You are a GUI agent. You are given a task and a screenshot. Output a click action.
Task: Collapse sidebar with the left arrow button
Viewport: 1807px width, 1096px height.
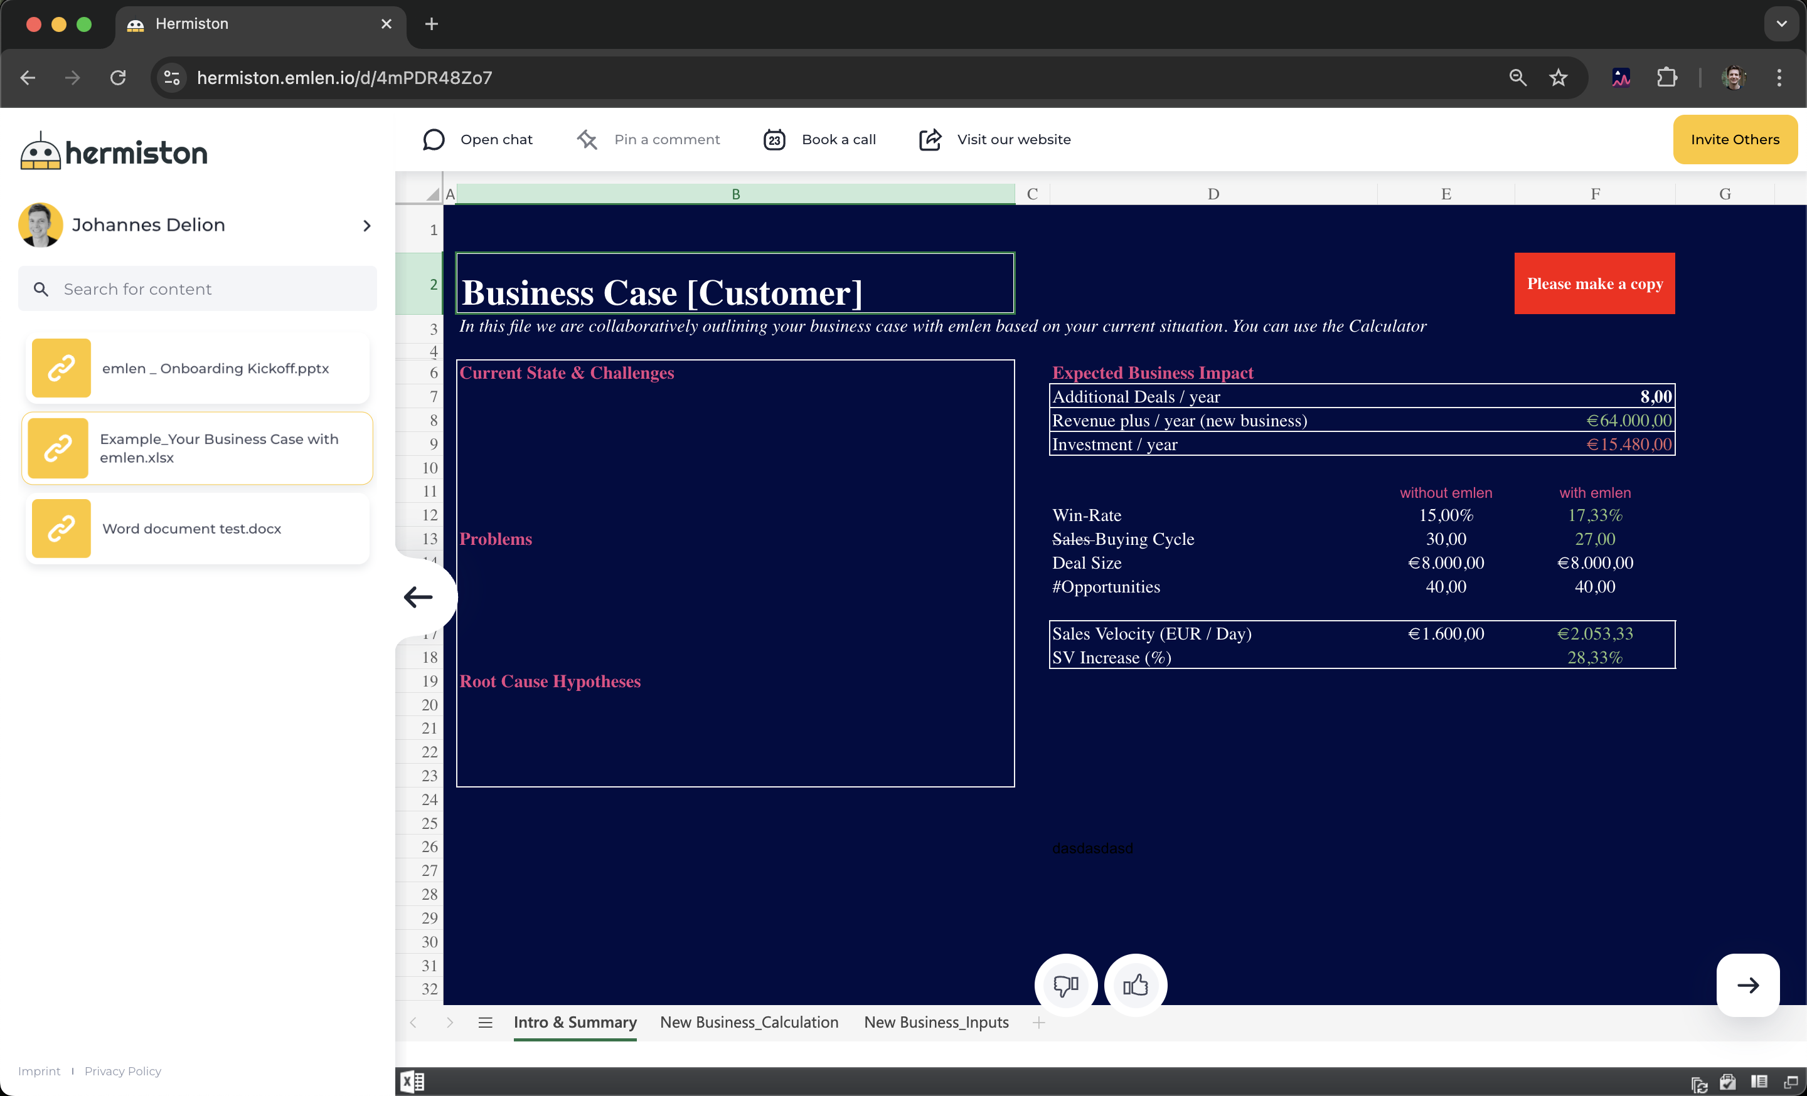coord(418,596)
